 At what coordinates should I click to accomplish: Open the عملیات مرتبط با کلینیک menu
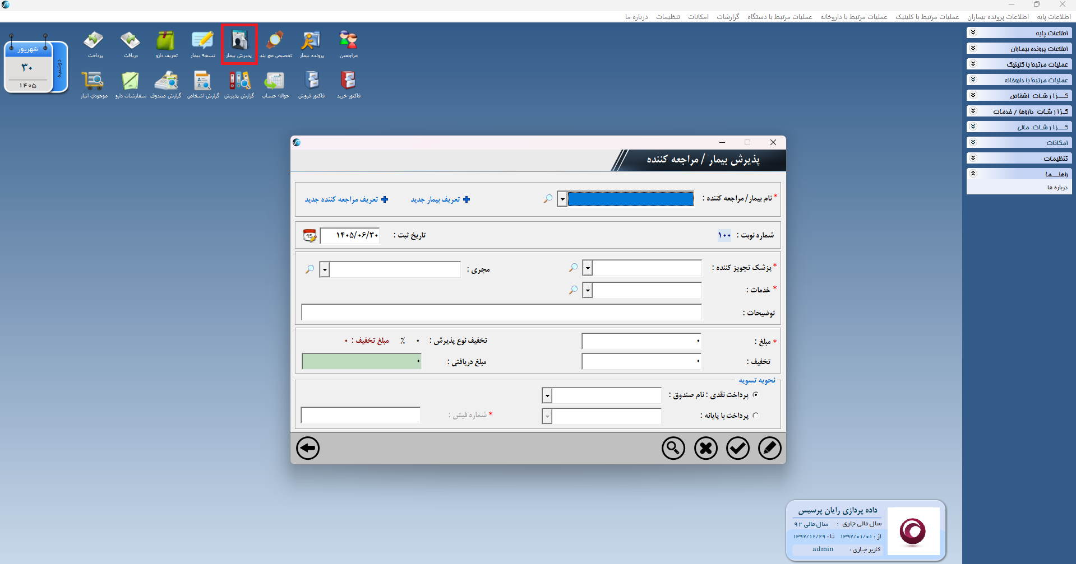coord(927,17)
